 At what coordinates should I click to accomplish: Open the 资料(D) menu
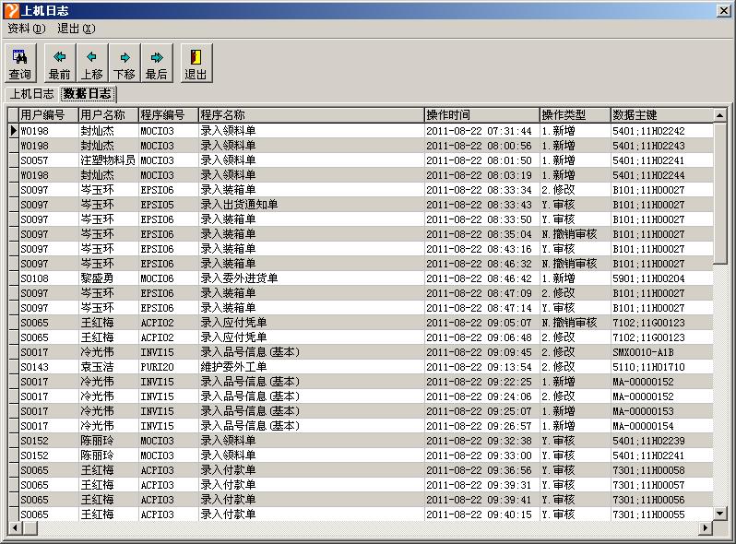[x=26, y=29]
